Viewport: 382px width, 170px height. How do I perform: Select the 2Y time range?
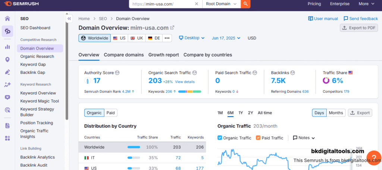[x=250, y=113]
